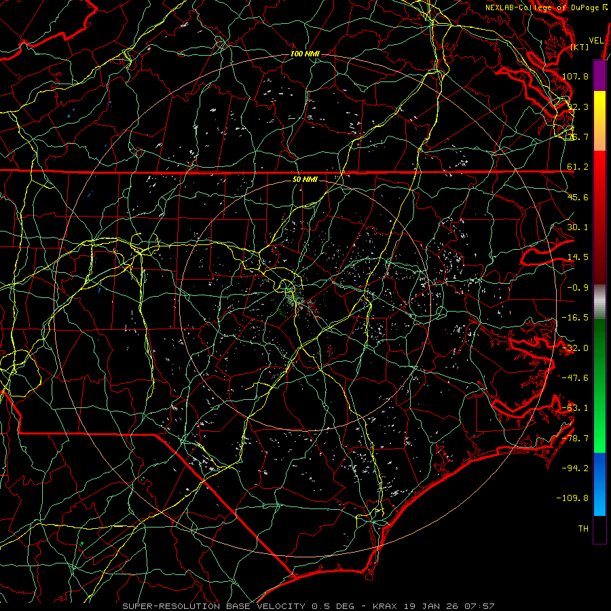Select the 50 NMI range ring label
The width and height of the screenshot is (611, 611).
tap(305, 179)
